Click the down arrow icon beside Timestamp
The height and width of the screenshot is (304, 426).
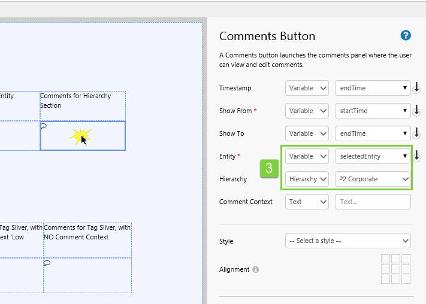click(416, 88)
